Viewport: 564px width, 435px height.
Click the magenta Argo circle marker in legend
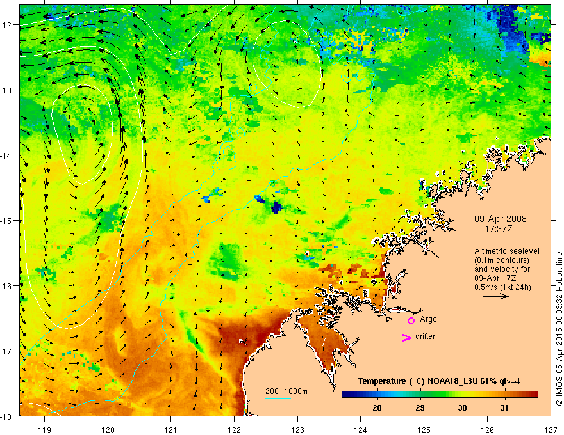pos(411,320)
